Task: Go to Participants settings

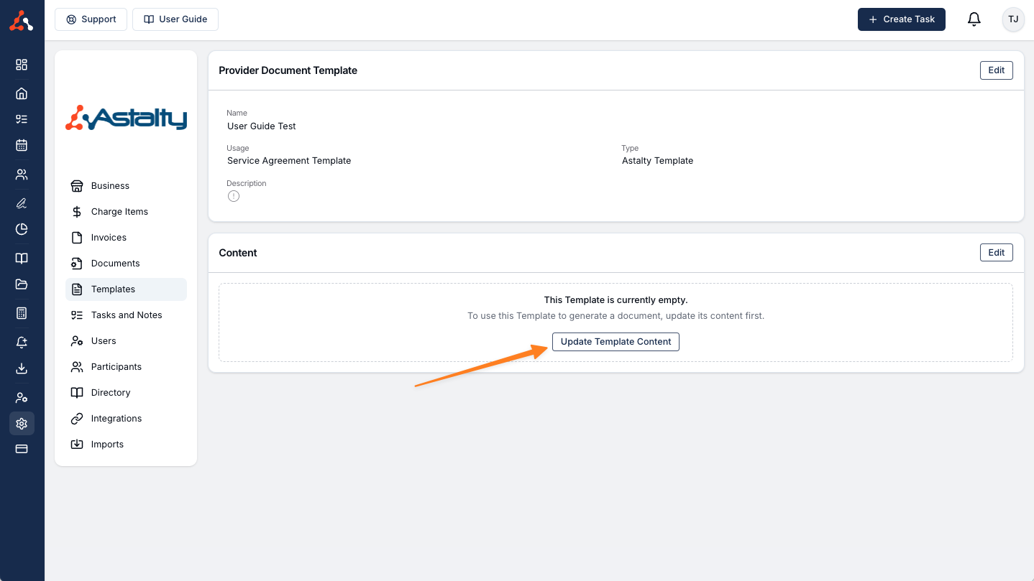Action: [126, 367]
